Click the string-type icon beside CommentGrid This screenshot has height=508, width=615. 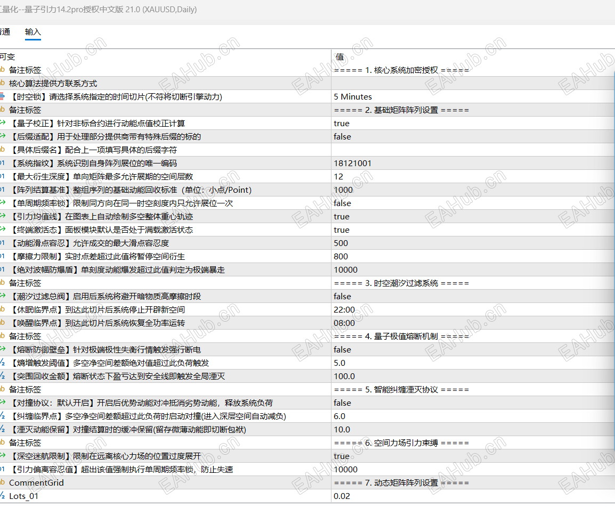[2, 482]
